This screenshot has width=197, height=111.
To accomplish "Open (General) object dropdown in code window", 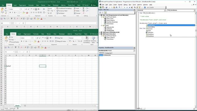I will click(x=165, y=10).
